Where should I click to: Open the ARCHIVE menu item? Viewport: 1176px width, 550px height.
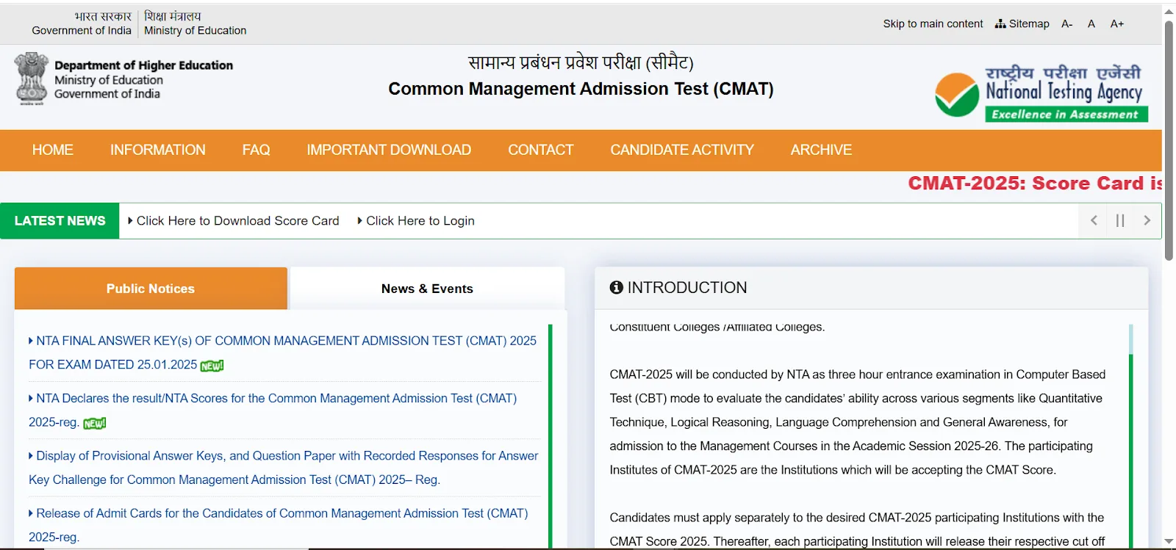[x=821, y=150]
